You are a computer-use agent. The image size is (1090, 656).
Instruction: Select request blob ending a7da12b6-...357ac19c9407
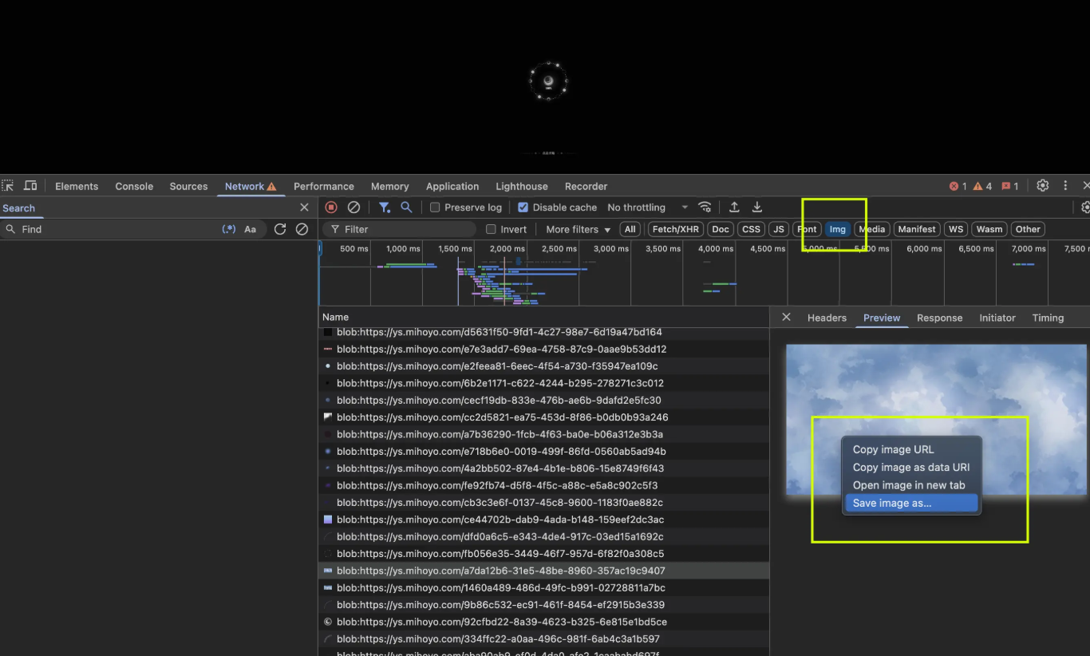[543, 571]
